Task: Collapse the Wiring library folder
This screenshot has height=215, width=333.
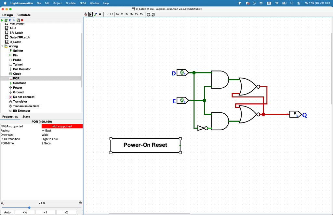Action: [2, 46]
